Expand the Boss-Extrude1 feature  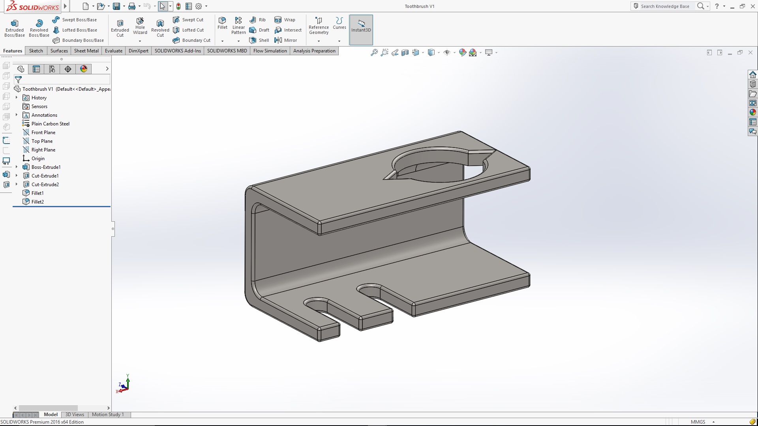pos(17,167)
